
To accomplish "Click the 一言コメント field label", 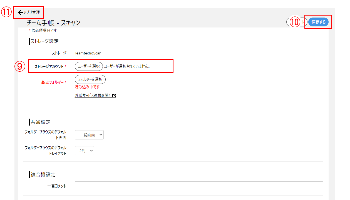I will pos(57,186).
